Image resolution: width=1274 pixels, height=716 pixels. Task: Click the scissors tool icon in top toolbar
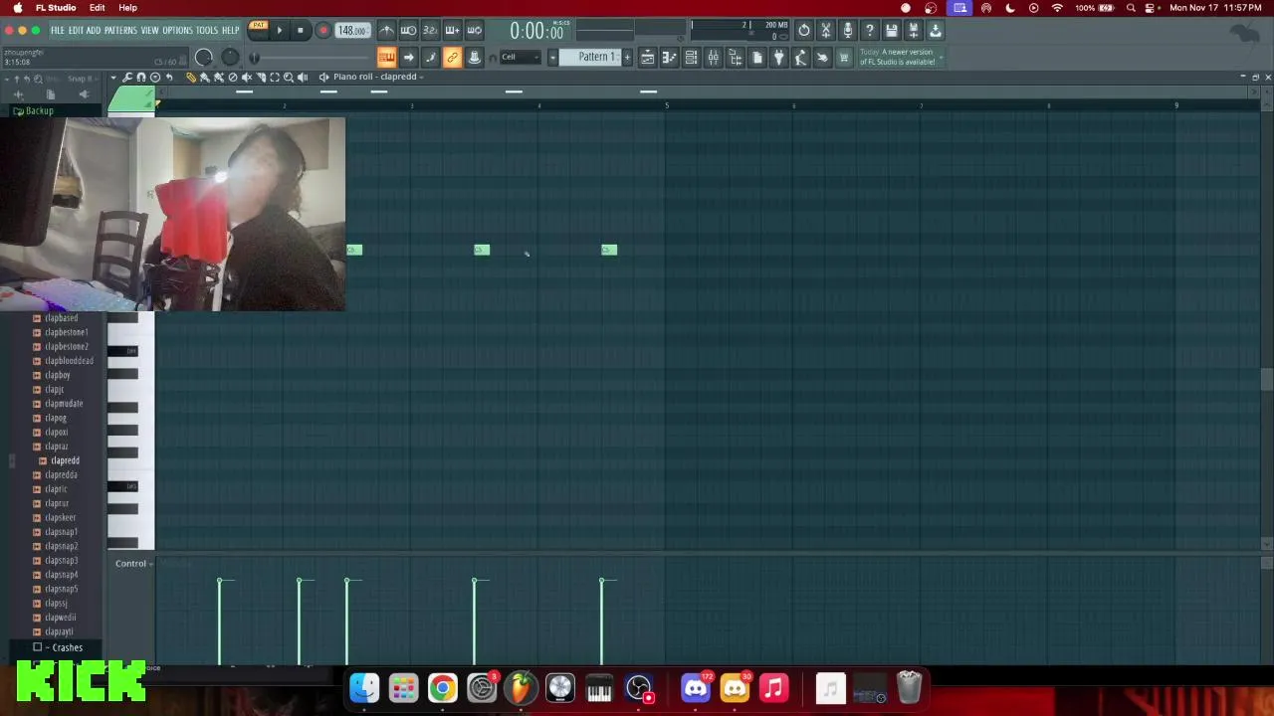(826, 30)
